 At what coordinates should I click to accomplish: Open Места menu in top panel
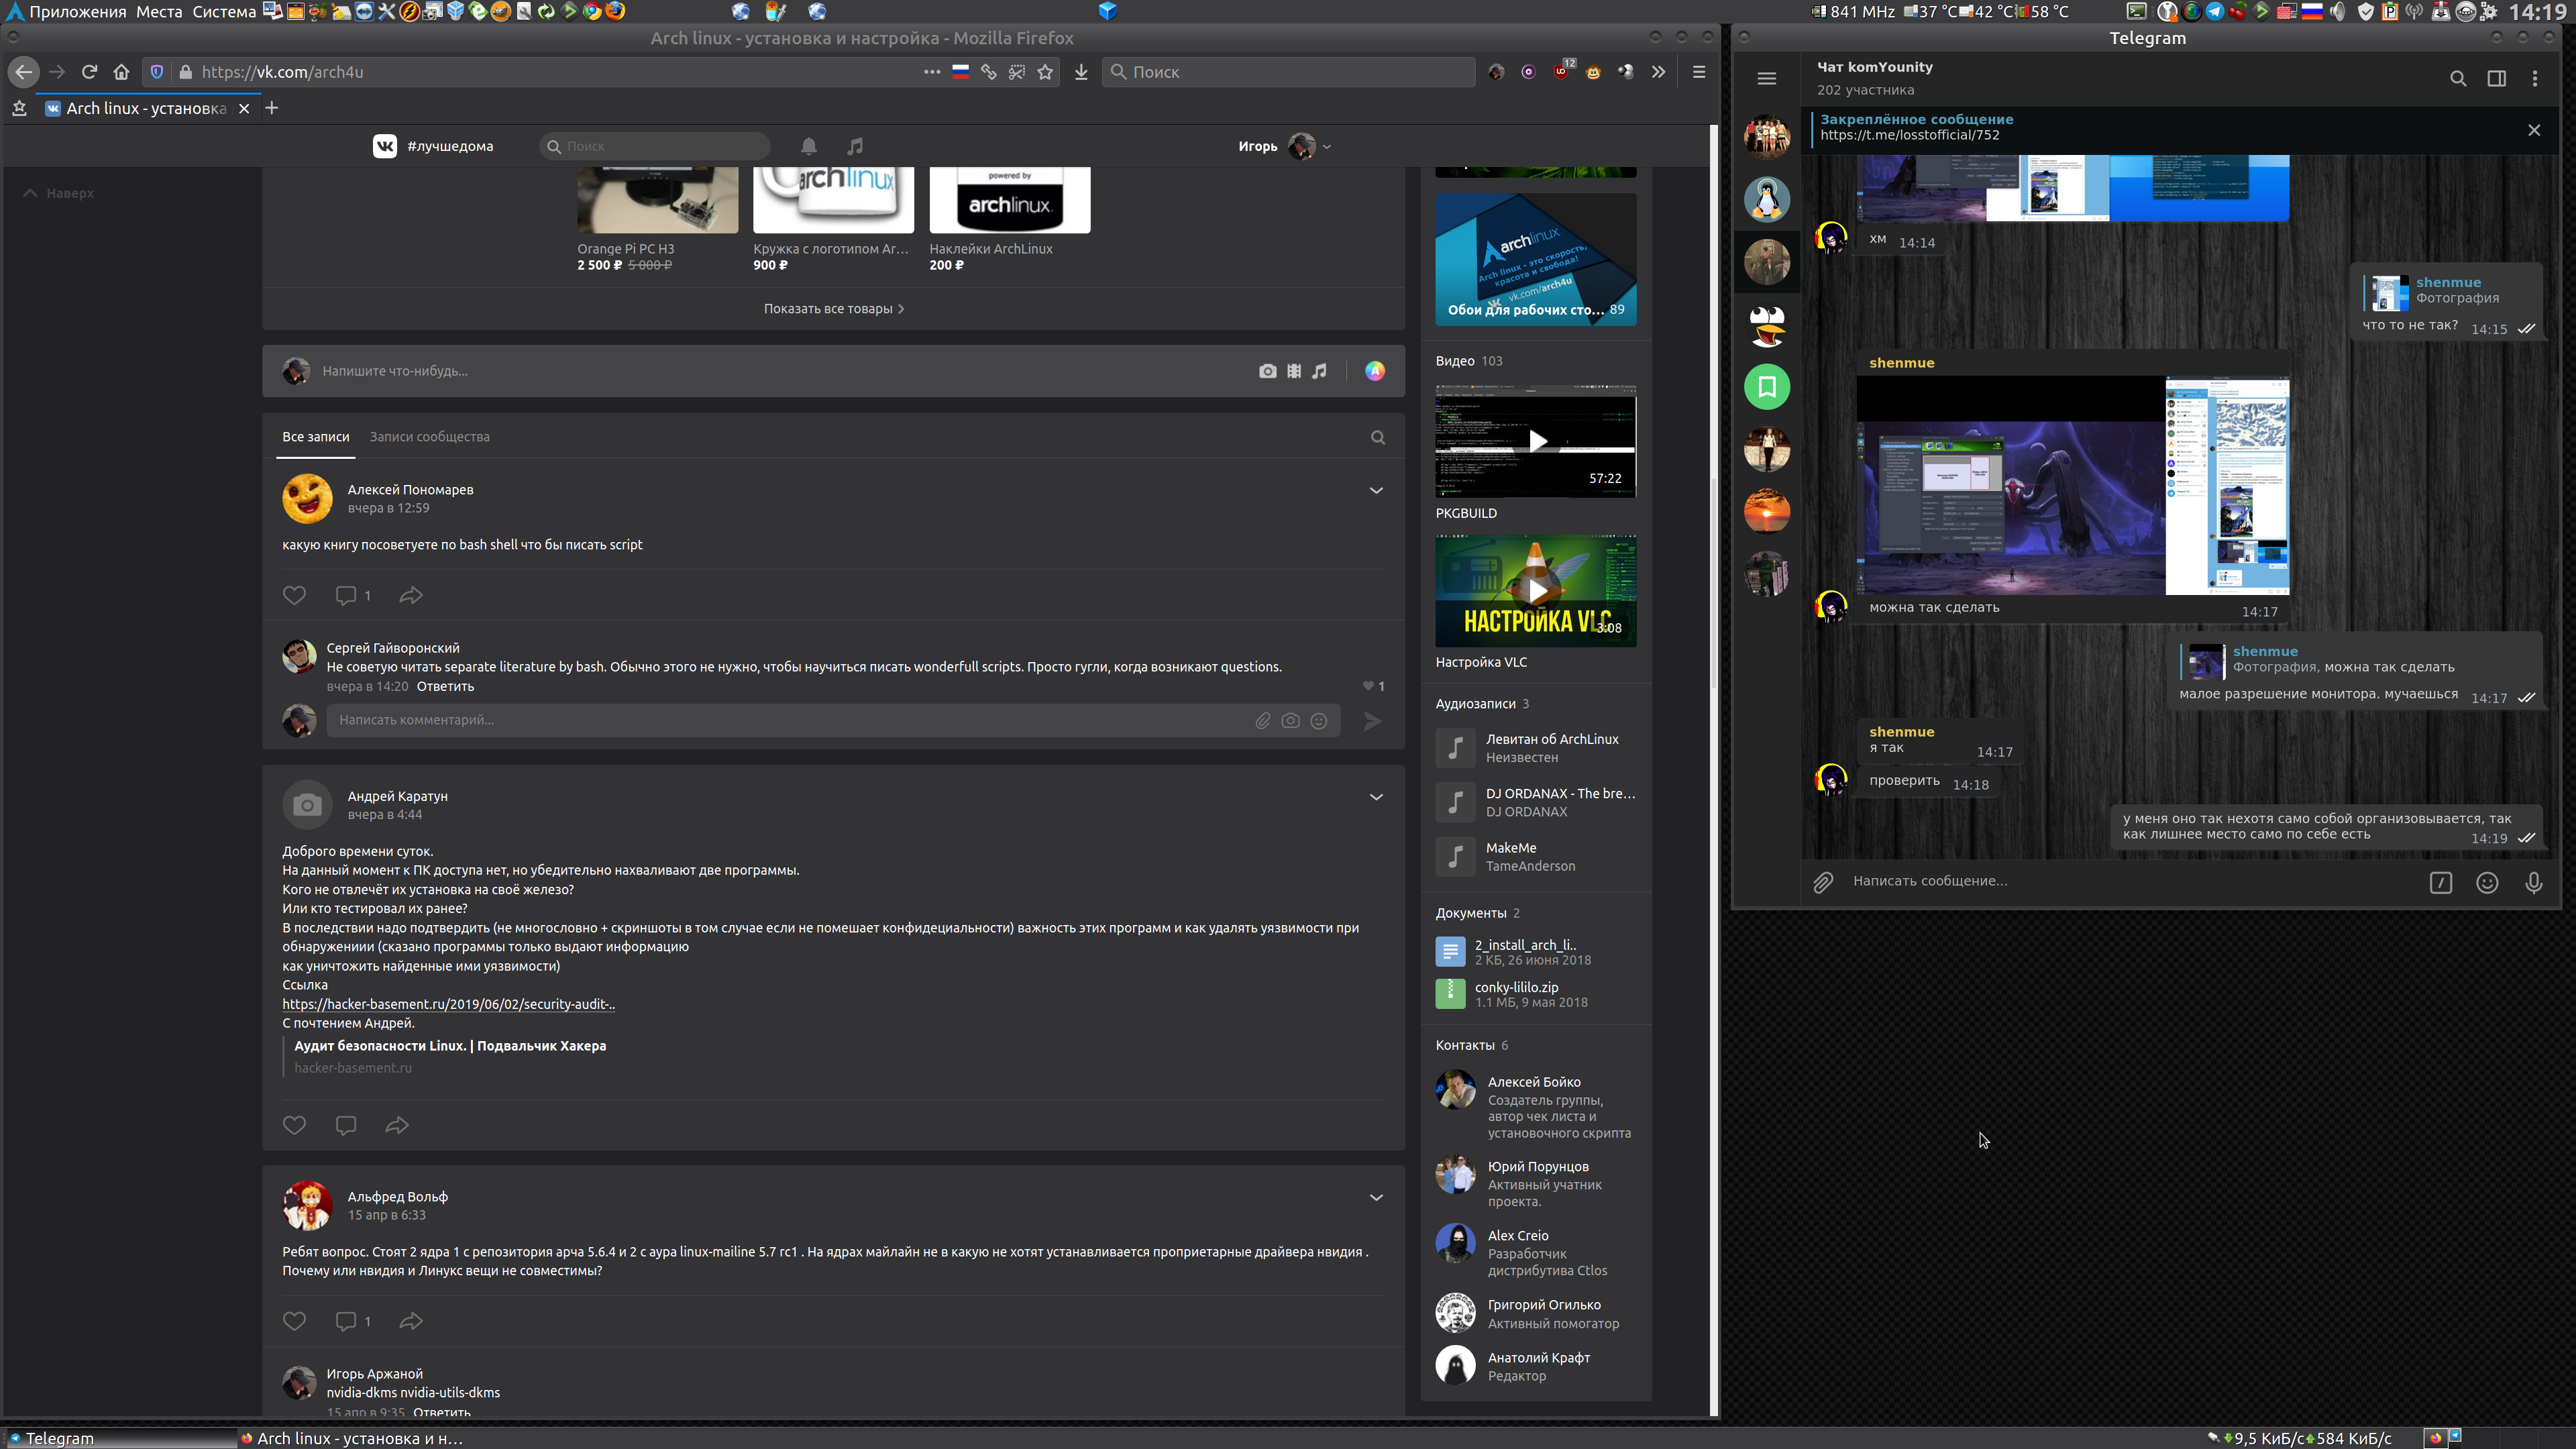tap(159, 12)
